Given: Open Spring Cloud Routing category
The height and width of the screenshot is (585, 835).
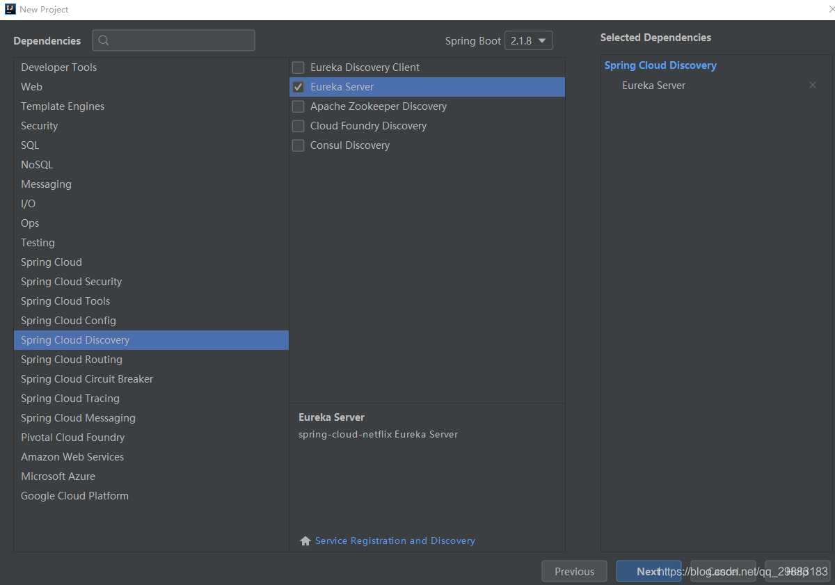Looking at the screenshot, I should [x=151, y=360].
